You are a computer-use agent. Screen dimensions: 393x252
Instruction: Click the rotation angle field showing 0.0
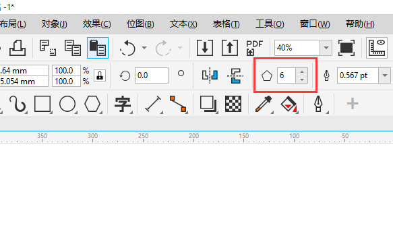point(152,75)
